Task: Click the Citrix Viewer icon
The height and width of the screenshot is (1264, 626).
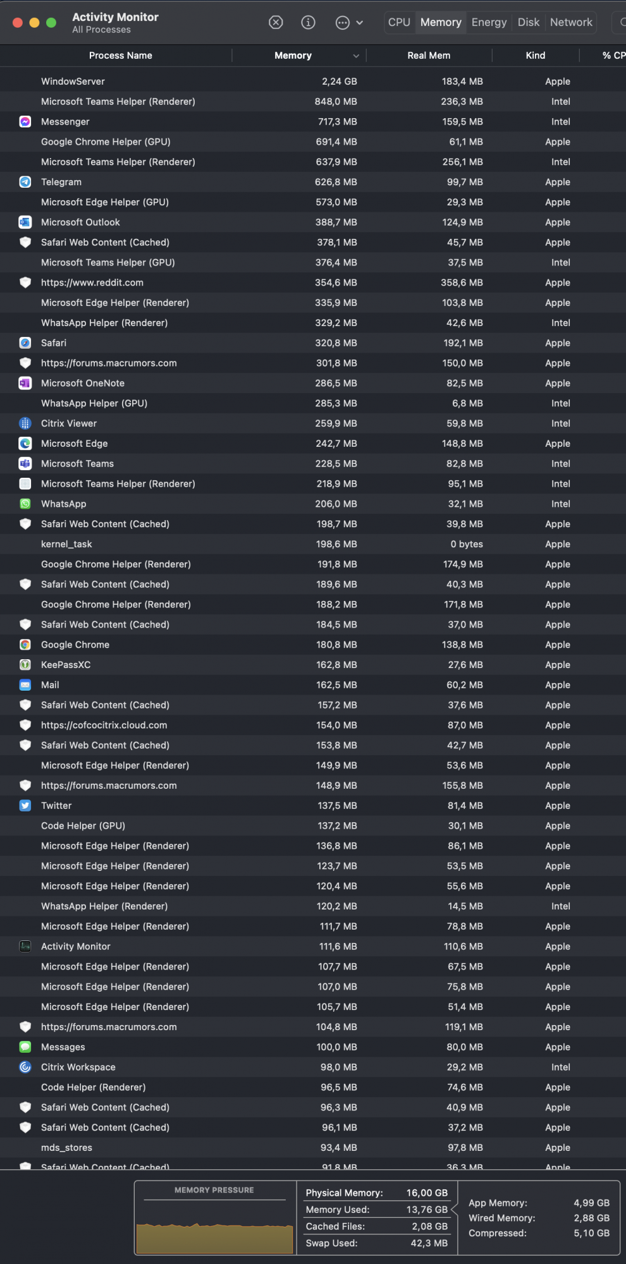Action: (x=25, y=423)
